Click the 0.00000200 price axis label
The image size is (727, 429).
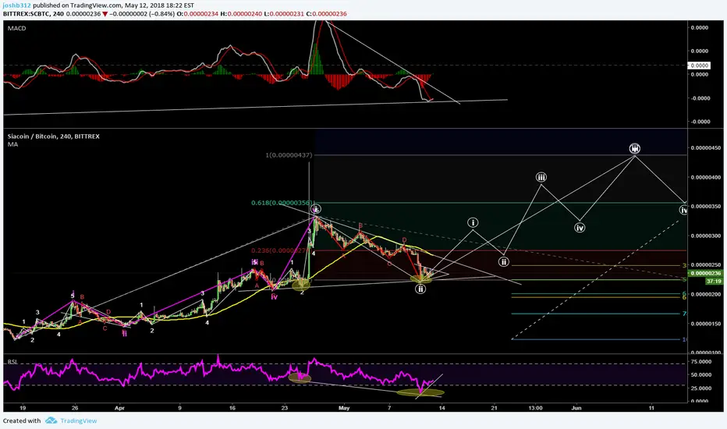coord(706,294)
